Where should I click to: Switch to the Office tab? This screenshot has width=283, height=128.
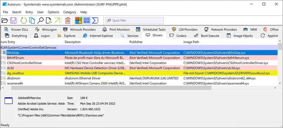(x=271, y=29)
